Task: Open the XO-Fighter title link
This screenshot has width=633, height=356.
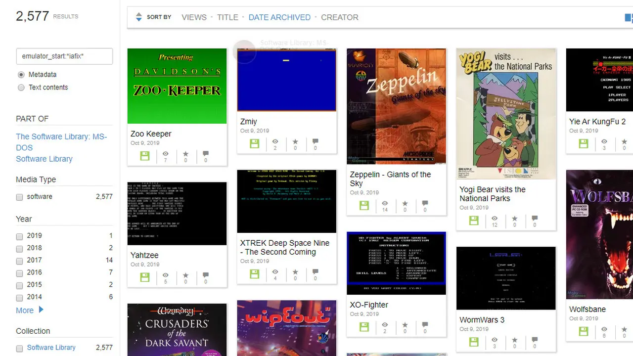Action: 369,305
